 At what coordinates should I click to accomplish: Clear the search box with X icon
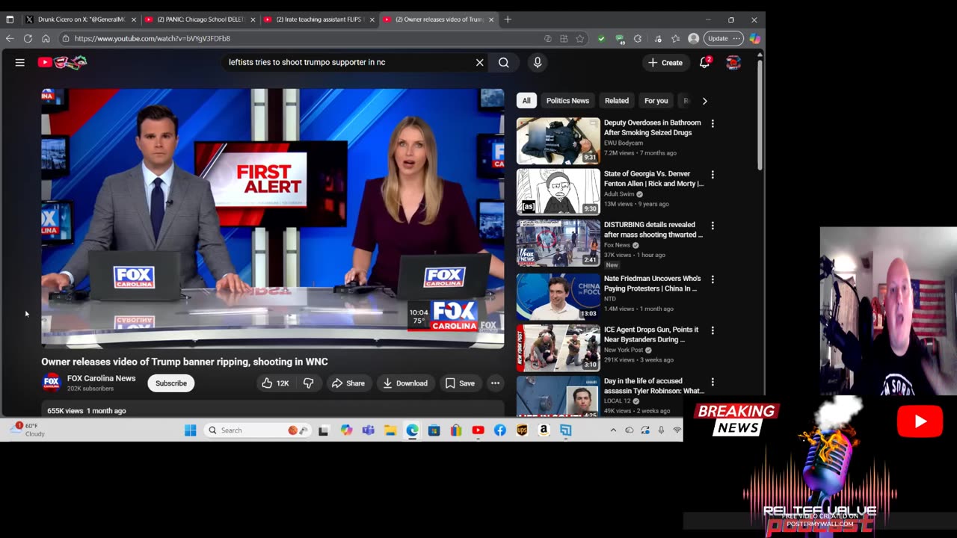(480, 63)
